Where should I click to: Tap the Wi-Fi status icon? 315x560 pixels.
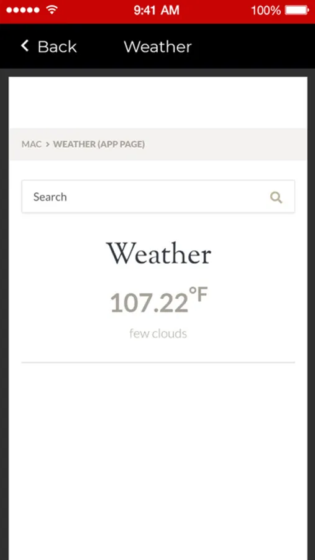pyautogui.click(x=52, y=10)
